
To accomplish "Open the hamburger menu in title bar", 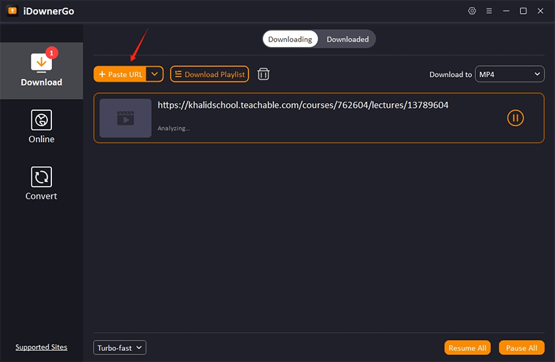I will 489,11.
